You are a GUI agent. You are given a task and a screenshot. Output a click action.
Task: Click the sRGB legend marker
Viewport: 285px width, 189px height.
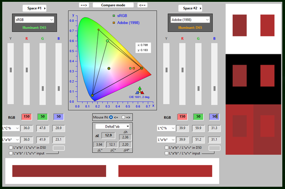pyautogui.click(x=114, y=16)
